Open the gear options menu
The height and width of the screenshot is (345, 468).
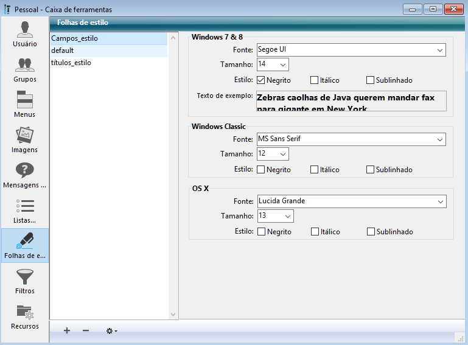coord(111,331)
